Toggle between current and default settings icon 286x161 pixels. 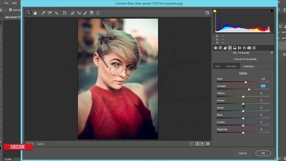pos(208,144)
